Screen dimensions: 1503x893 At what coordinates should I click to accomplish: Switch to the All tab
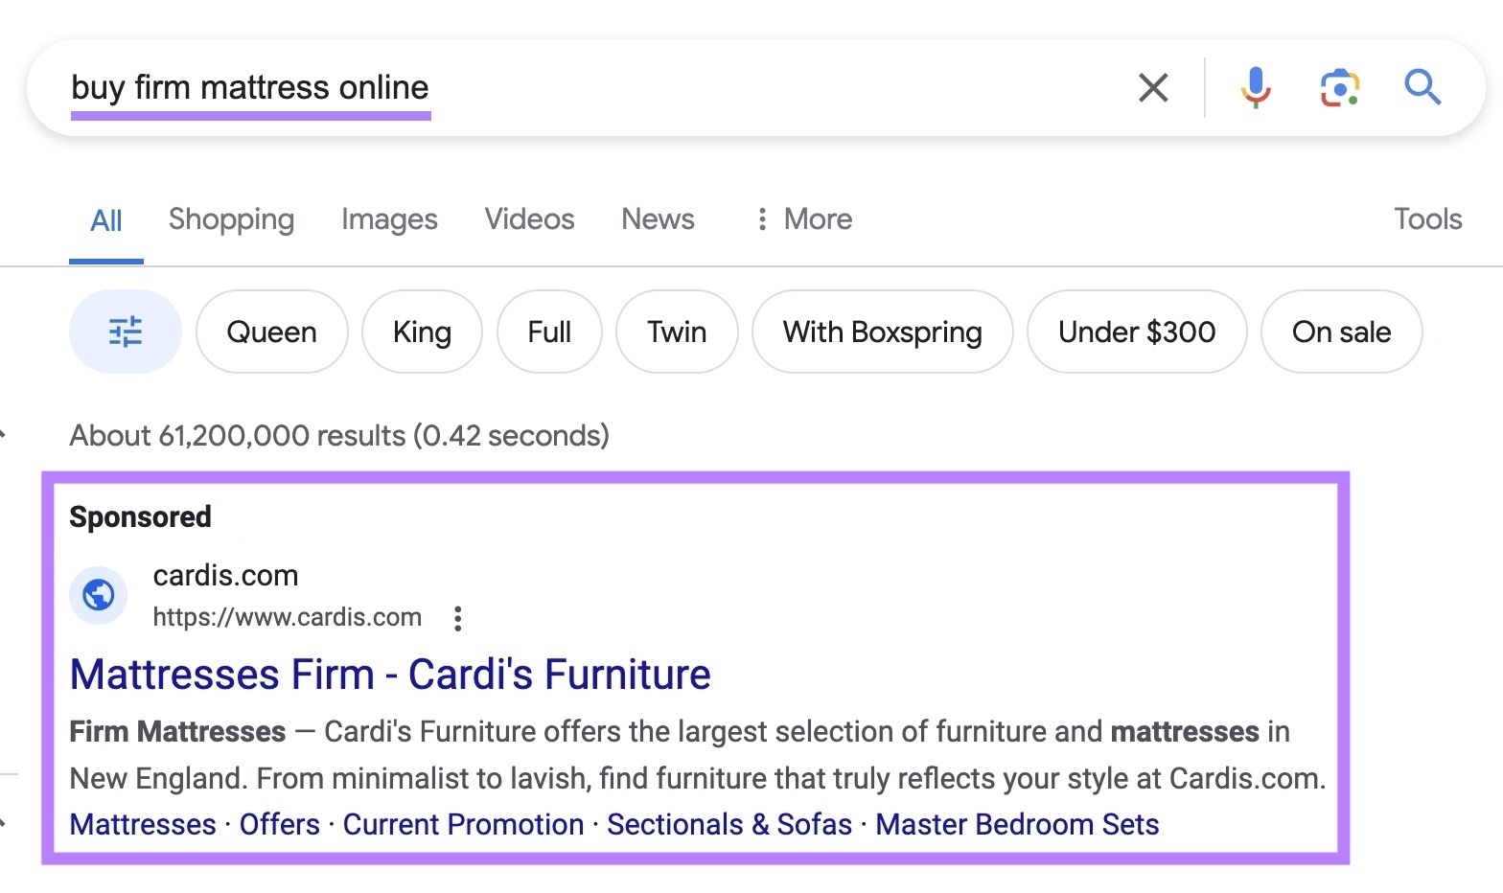pos(106,220)
